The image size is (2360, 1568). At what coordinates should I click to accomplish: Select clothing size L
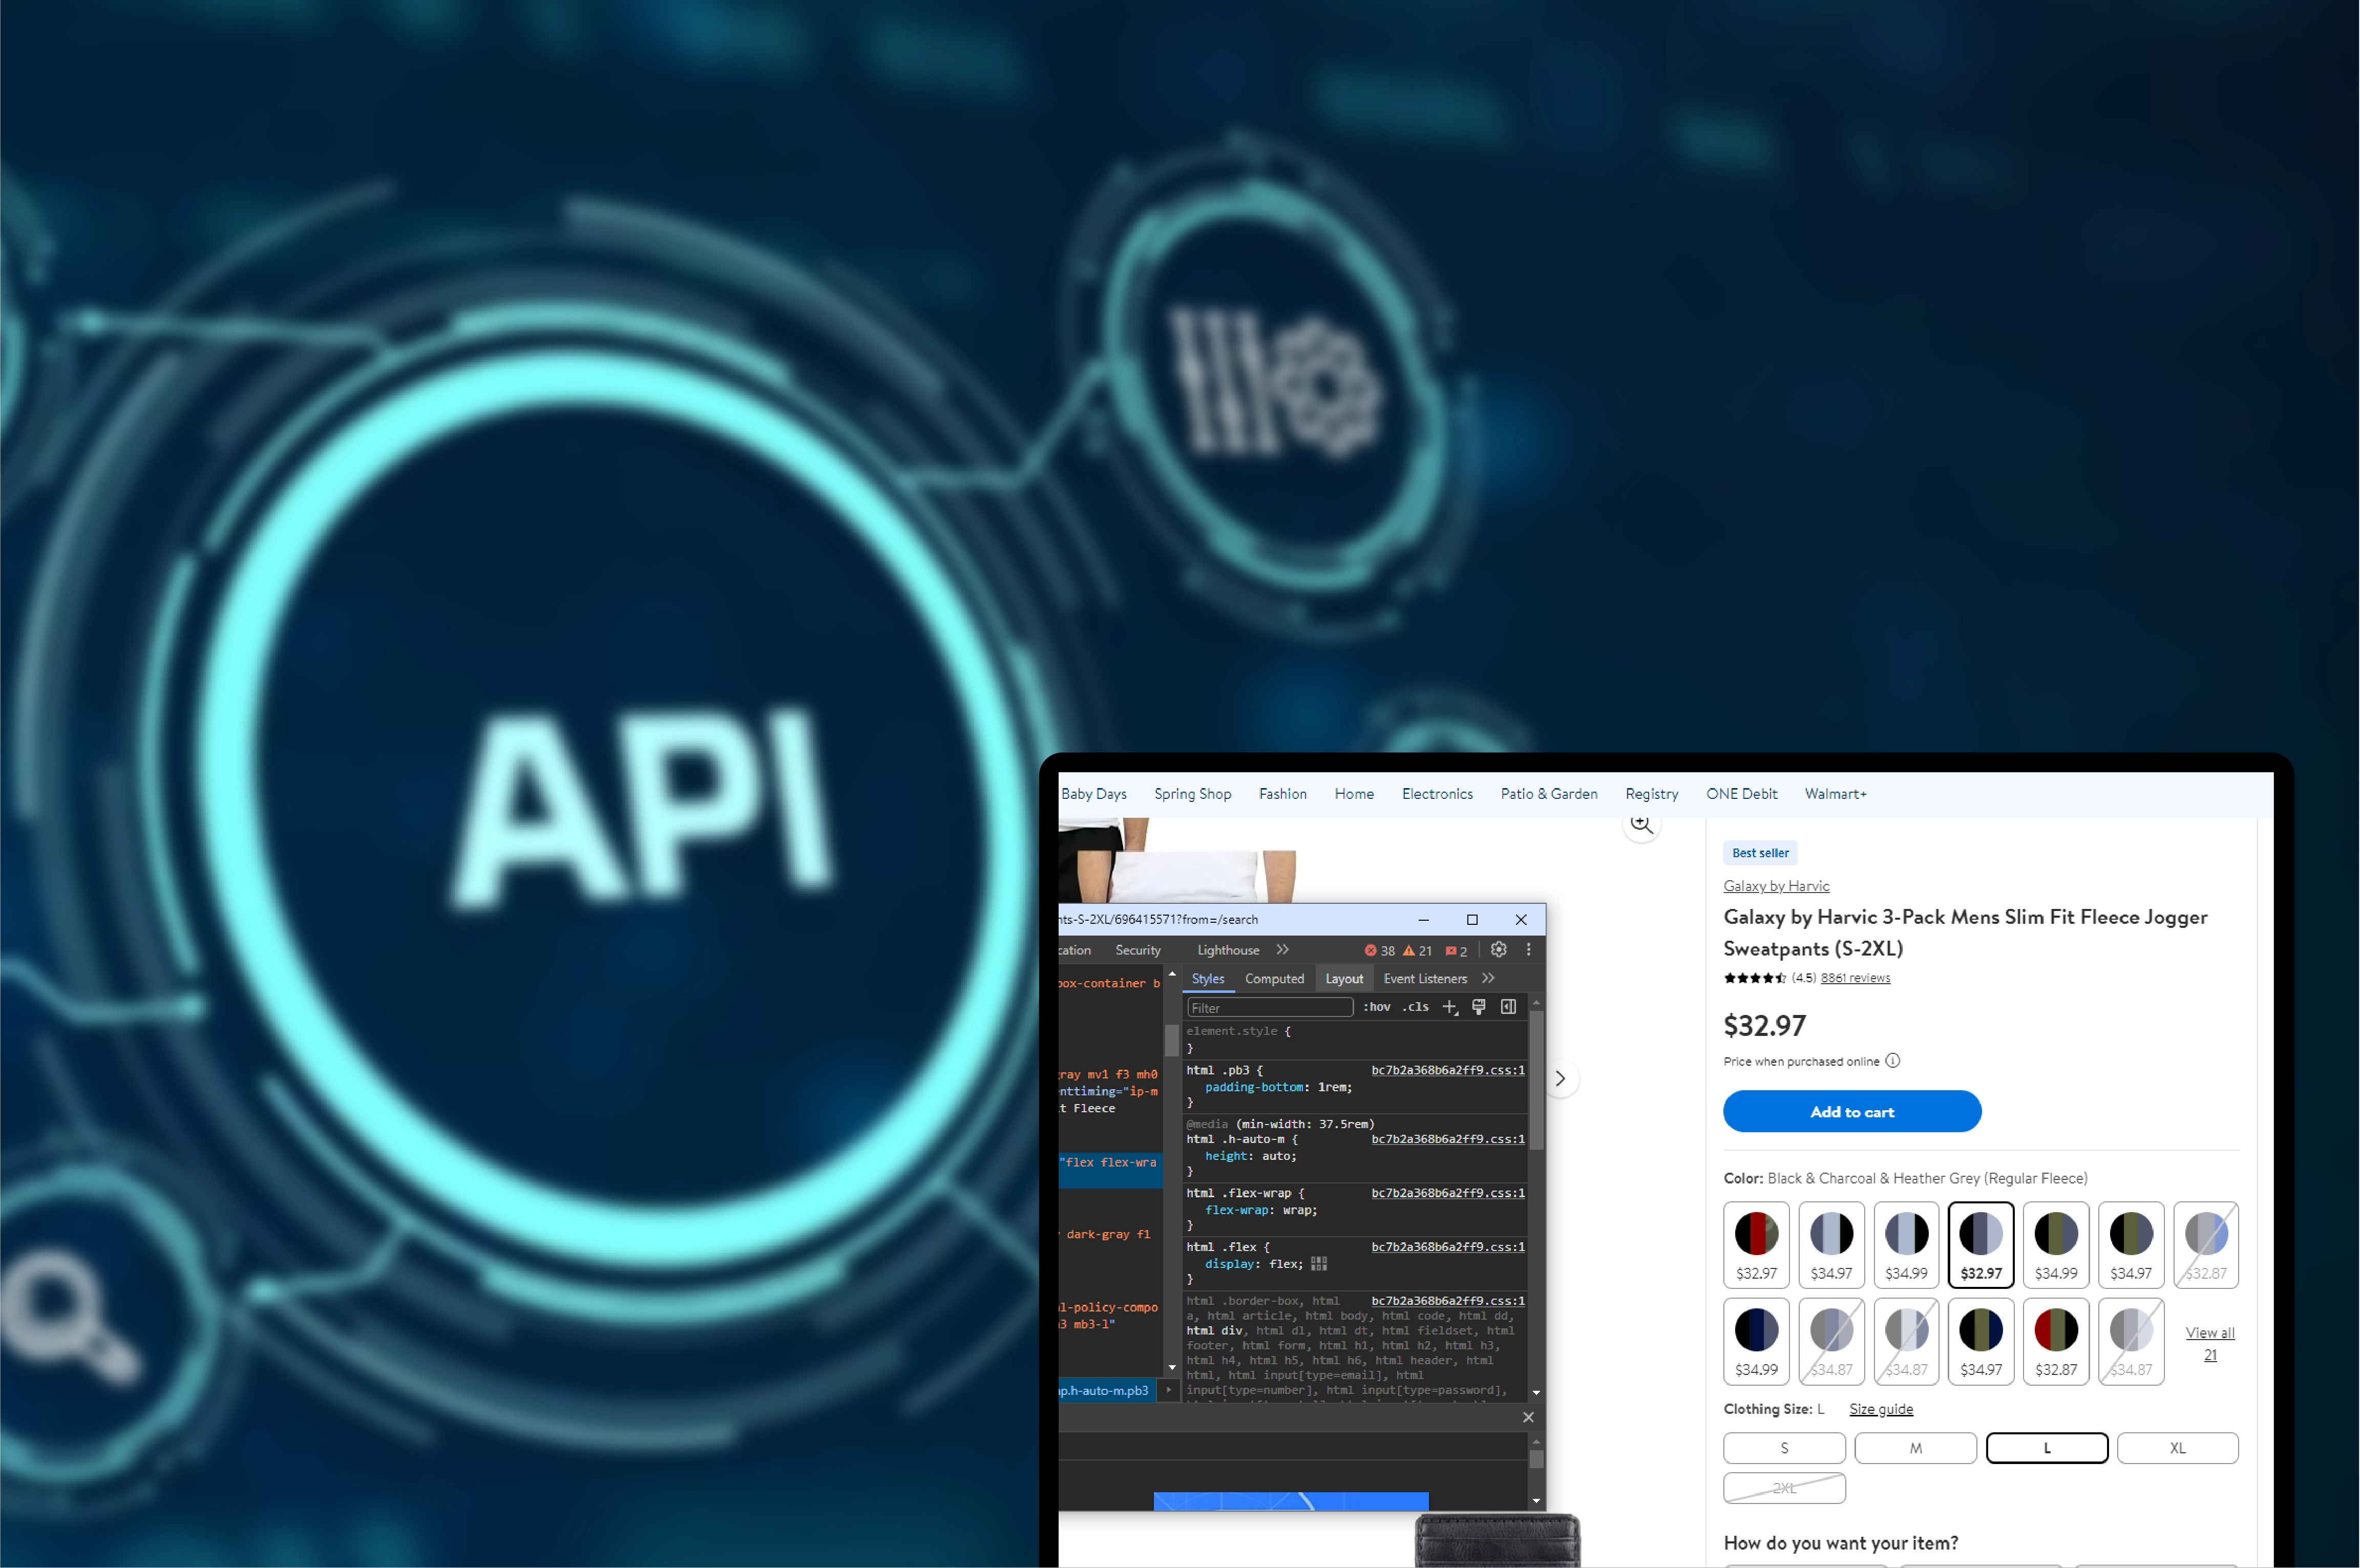point(2047,1448)
